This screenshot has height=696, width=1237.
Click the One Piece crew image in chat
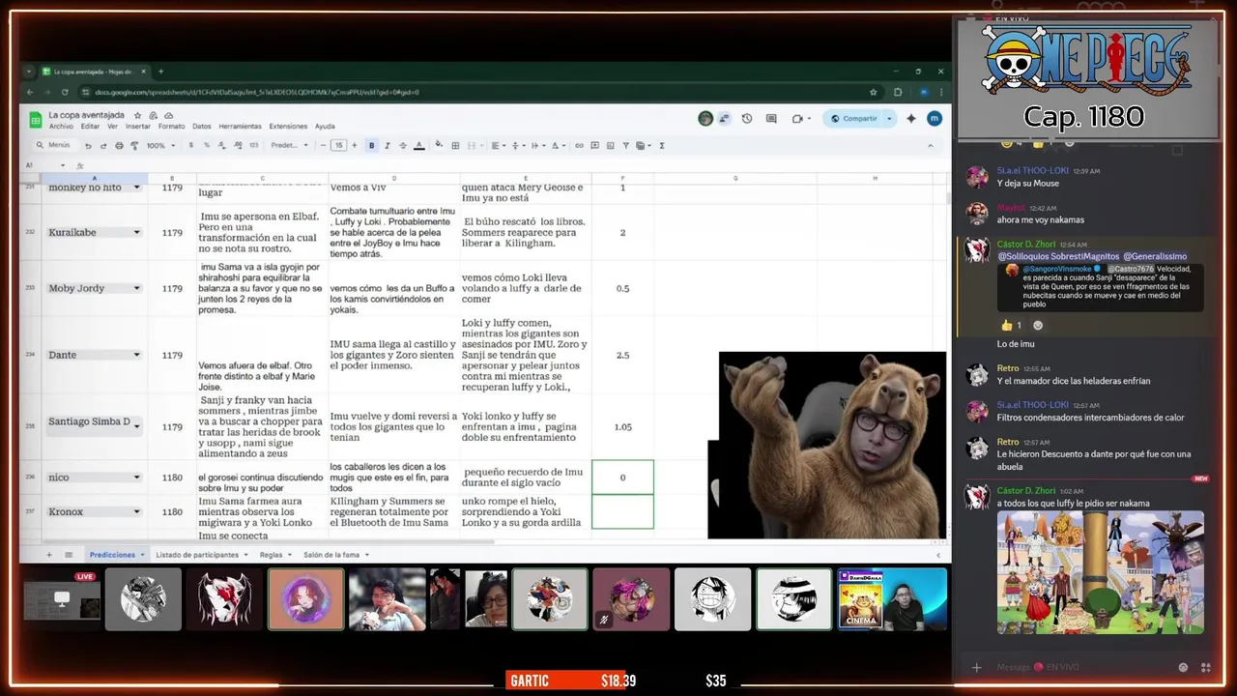tap(1101, 572)
